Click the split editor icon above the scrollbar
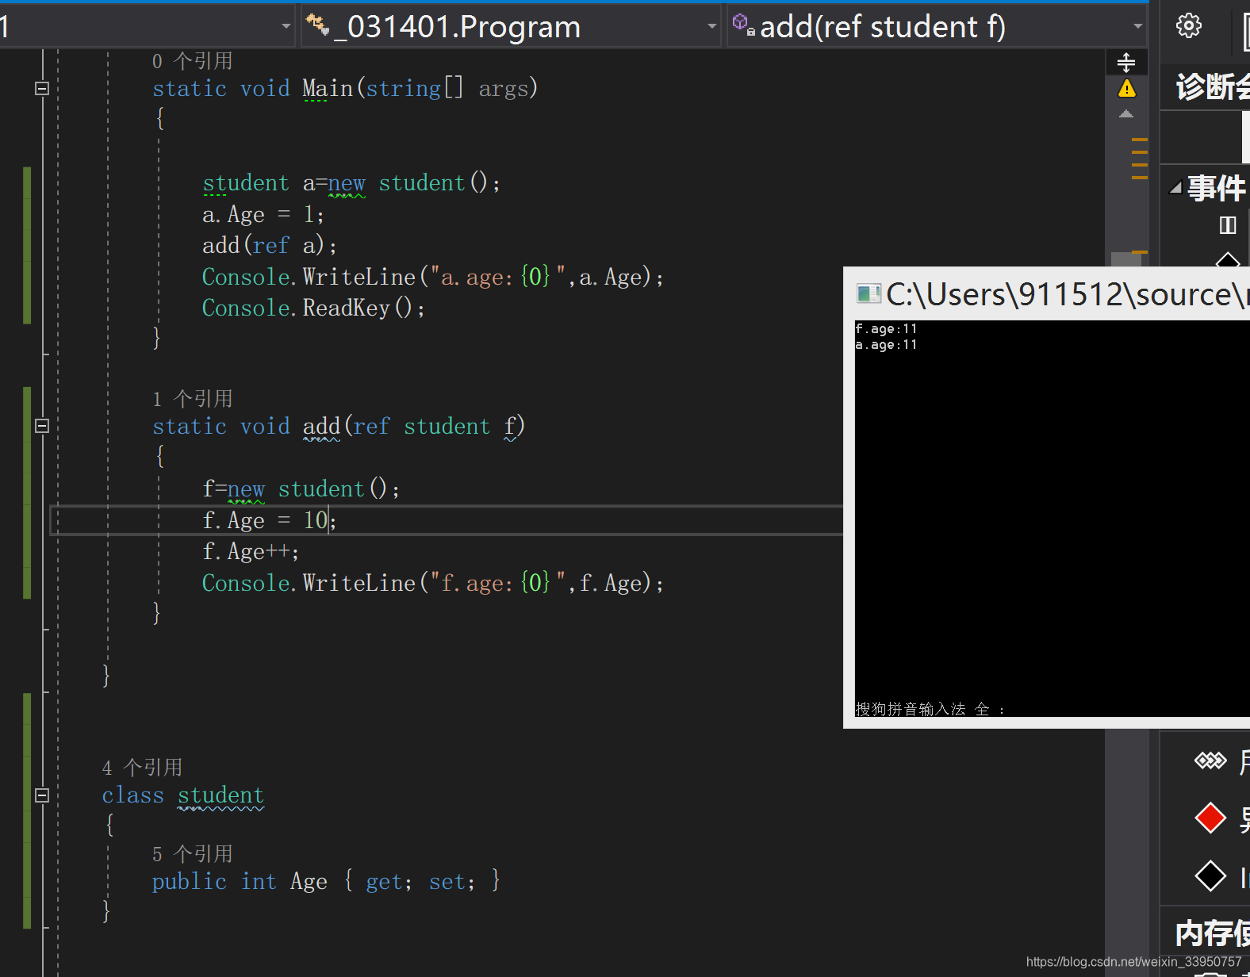The width and height of the screenshot is (1250, 977). (1126, 62)
